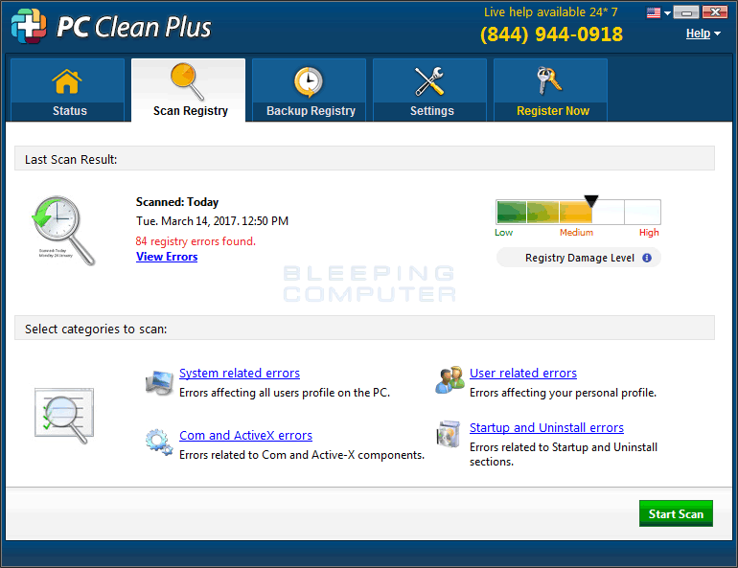This screenshot has height=568, width=738.
Task: Open the Backup Registry tab
Action: click(309, 90)
